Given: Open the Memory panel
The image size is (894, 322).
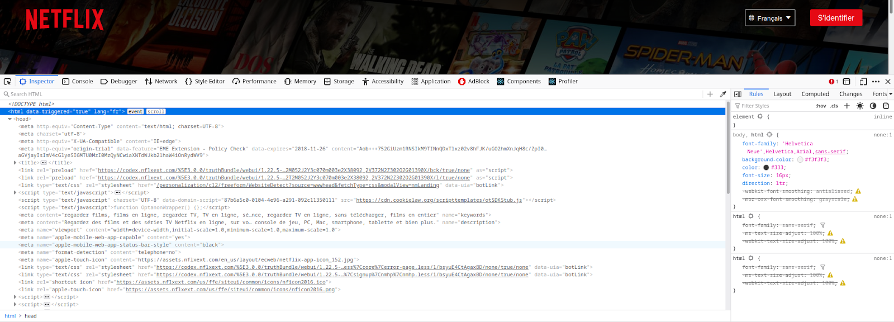Looking at the screenshot, I should 300,82.
